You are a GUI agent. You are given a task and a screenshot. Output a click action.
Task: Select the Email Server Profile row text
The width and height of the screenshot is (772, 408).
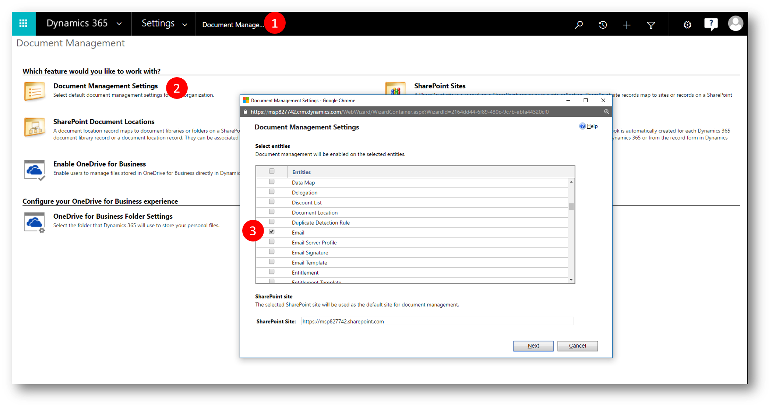[x=314, y=243]
